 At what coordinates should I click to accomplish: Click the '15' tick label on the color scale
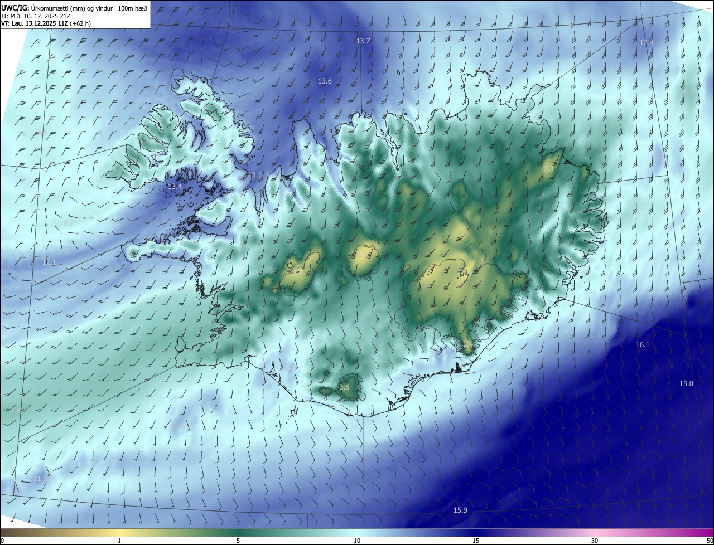[476, 541]
